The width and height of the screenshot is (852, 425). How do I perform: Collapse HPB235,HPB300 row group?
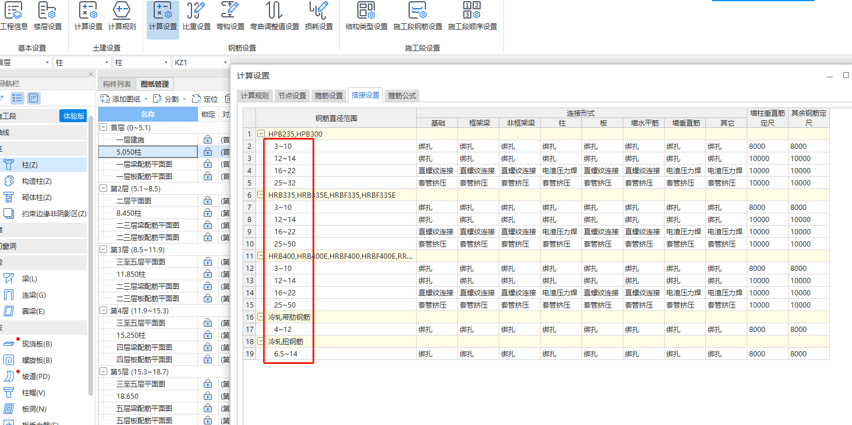coord(261,134)
